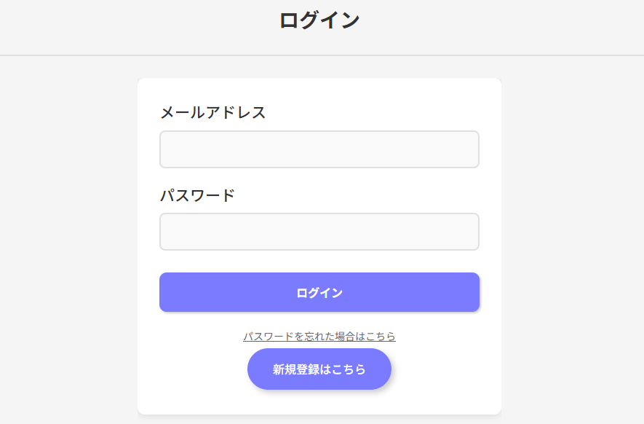
Task: Go to new registration via rounded button
Action: click(319, 369)
